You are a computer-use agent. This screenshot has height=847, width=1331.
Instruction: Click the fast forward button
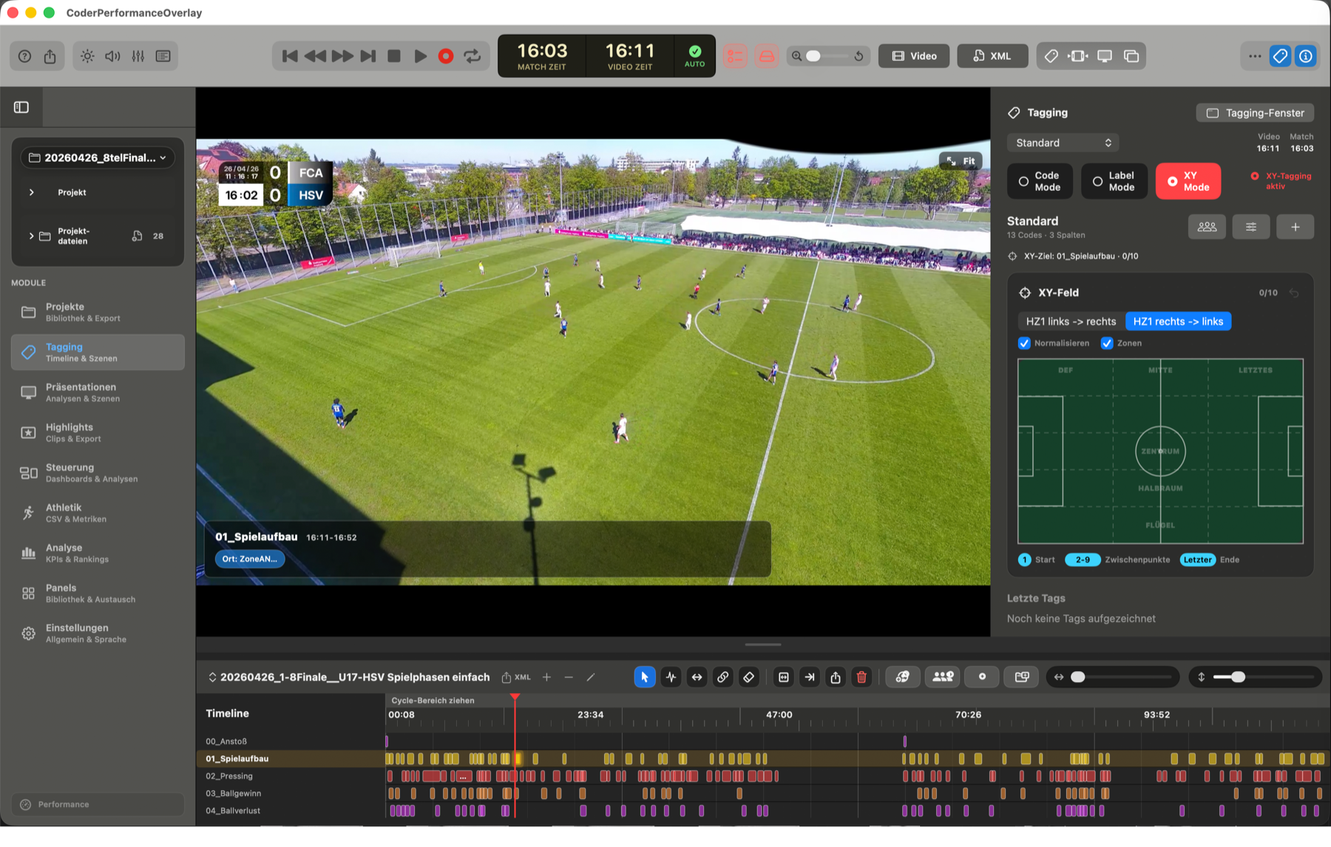point(342,56)
